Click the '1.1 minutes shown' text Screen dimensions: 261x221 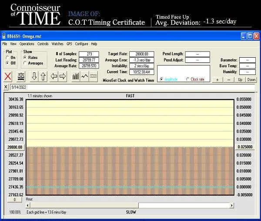pyautogui.click(x=40, y=96)
